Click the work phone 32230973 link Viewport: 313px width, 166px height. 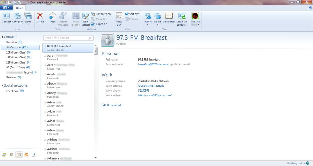tap(144, 91)
